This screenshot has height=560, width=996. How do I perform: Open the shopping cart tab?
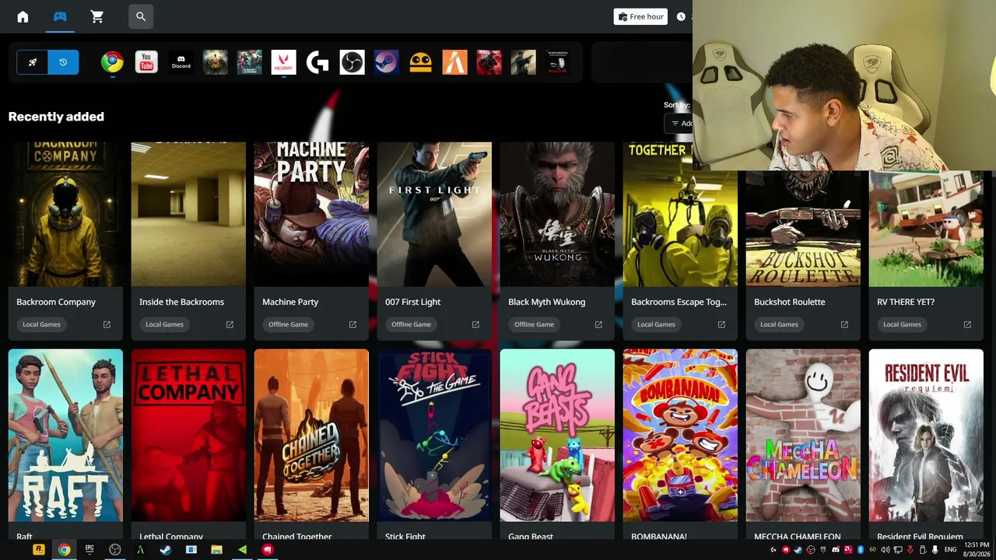pyautogui.click(x=97, y=16)
